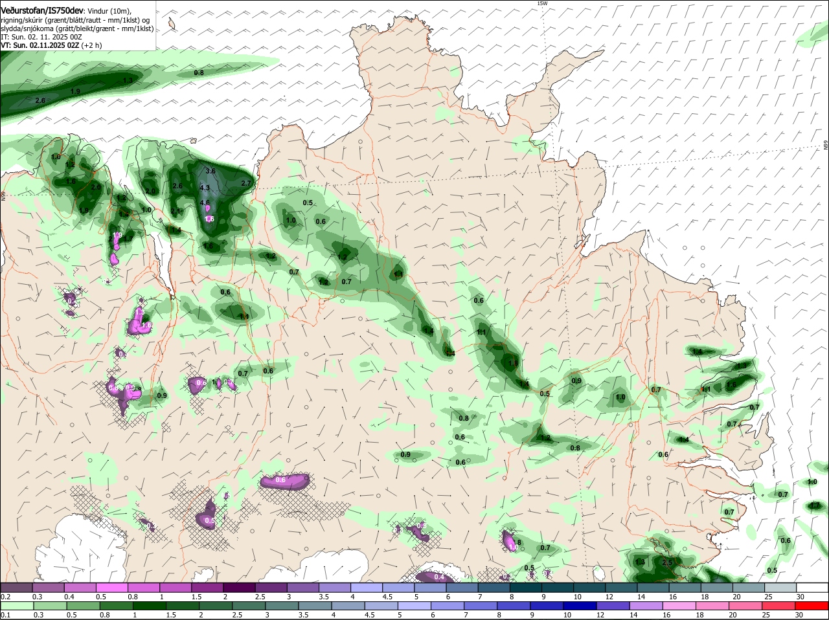Click the 'VT: Sun. 02.11.2025 02Z (+2 h)' line

[x=51, y=45]
